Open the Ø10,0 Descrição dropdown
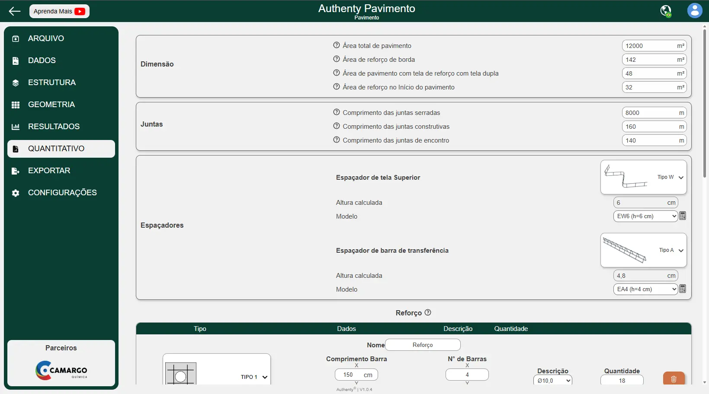The image size is (709, 394). tap(553, 381)
